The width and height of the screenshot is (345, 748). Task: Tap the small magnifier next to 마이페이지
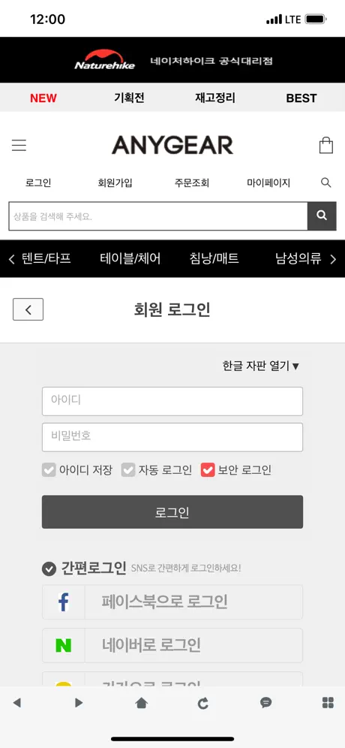coord(326,182)
